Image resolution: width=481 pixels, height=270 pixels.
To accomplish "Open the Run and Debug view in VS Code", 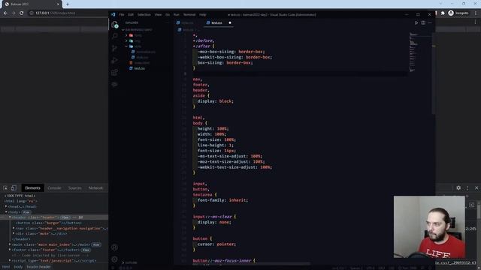I will [x=114, y=60].
